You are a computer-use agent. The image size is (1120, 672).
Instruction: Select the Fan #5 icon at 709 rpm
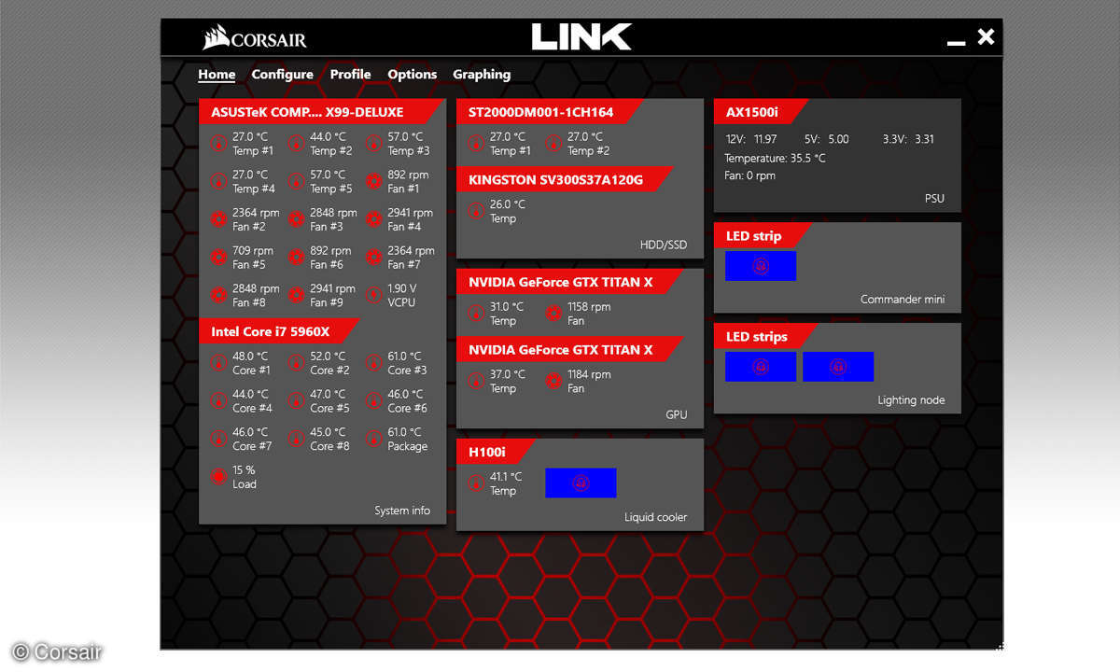point(218,258)
